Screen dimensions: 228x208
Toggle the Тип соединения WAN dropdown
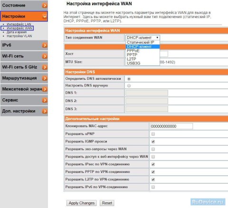[x=142, y=38]
